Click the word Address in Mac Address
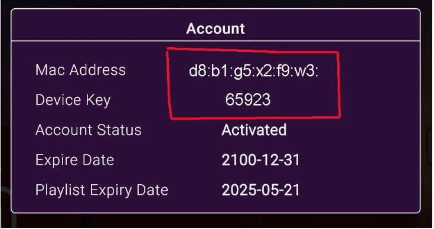Image resolution: width=434 pixels, height=229 pixels. point(97,70)
